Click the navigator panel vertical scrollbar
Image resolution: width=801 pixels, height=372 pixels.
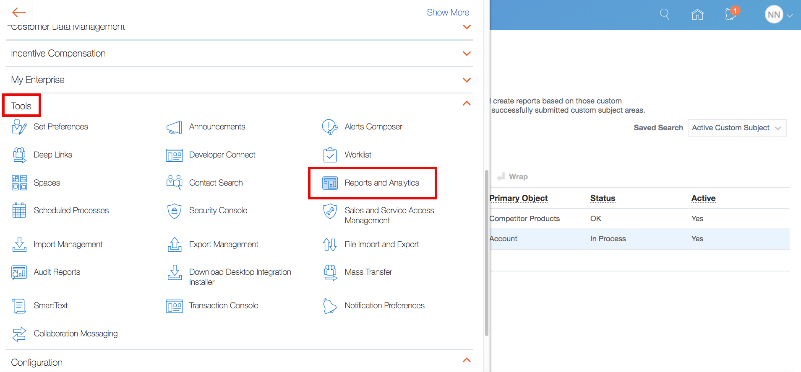coord(487,251)
